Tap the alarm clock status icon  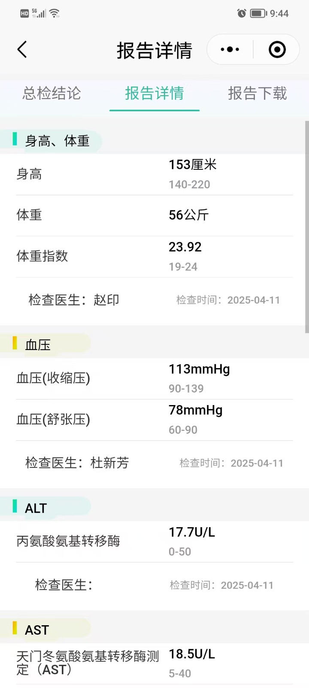242,13
